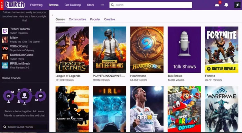Go home via the Twitch logo
The image size is (242, 133).
click(15, 5)
